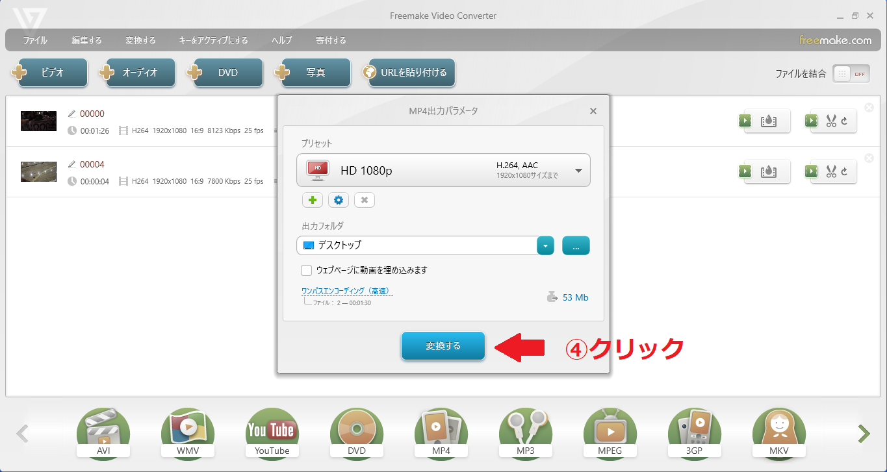Select the MKV matryoshka format icon
Screen dimensions: 887x472
pyautogui.click(x=779, y=433)
